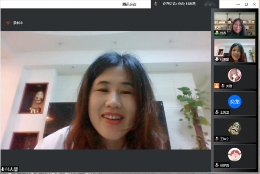Click the green mic icon on 付志慧's thumbnail
This screenshot has height=174, width=260.
click(x=217, y=59)
